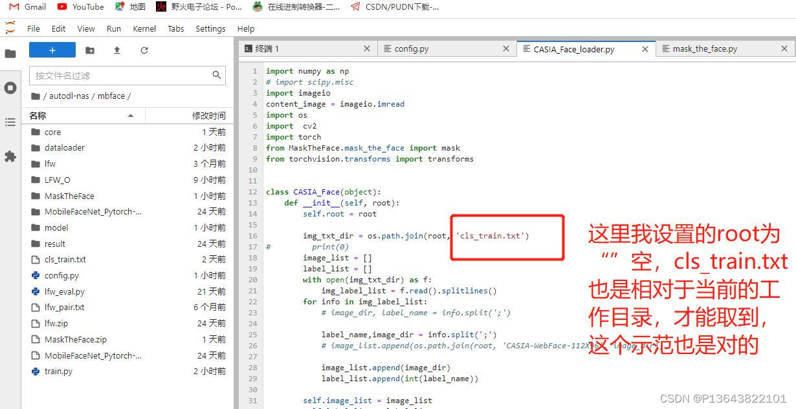This screenshot has width=796, height=409.
Task: Open the Kernel menu
Action: 144,28
